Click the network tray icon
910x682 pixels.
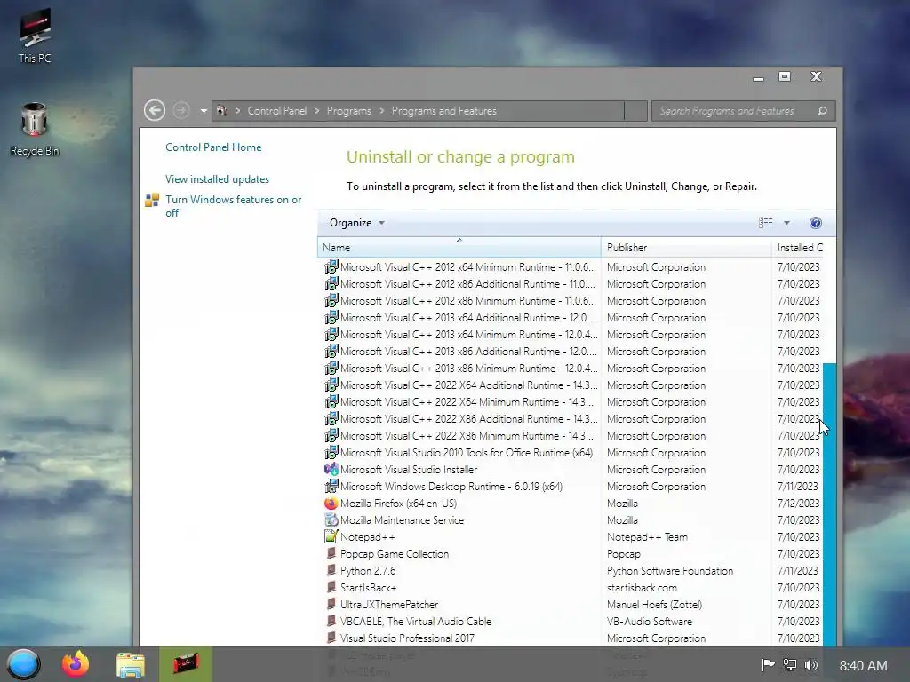tap(790, 665)
